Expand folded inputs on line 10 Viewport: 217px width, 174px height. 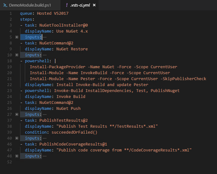tap(17, 55)
